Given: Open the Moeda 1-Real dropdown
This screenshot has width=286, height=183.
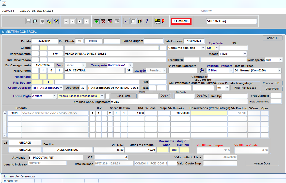Looking at the screenshot, I should (x=245, y=54).
